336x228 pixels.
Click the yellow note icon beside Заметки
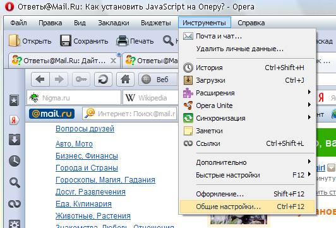(188, 131)
